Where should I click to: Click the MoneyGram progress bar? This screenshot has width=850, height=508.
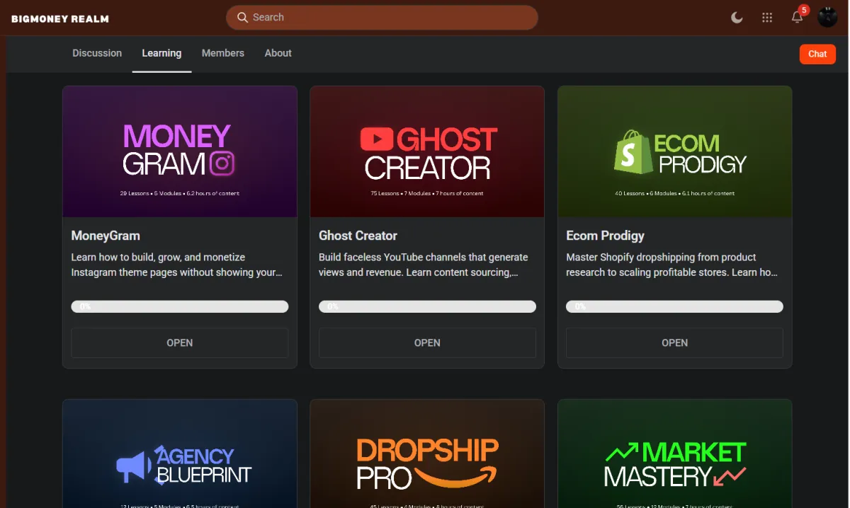tap(180, 306)
